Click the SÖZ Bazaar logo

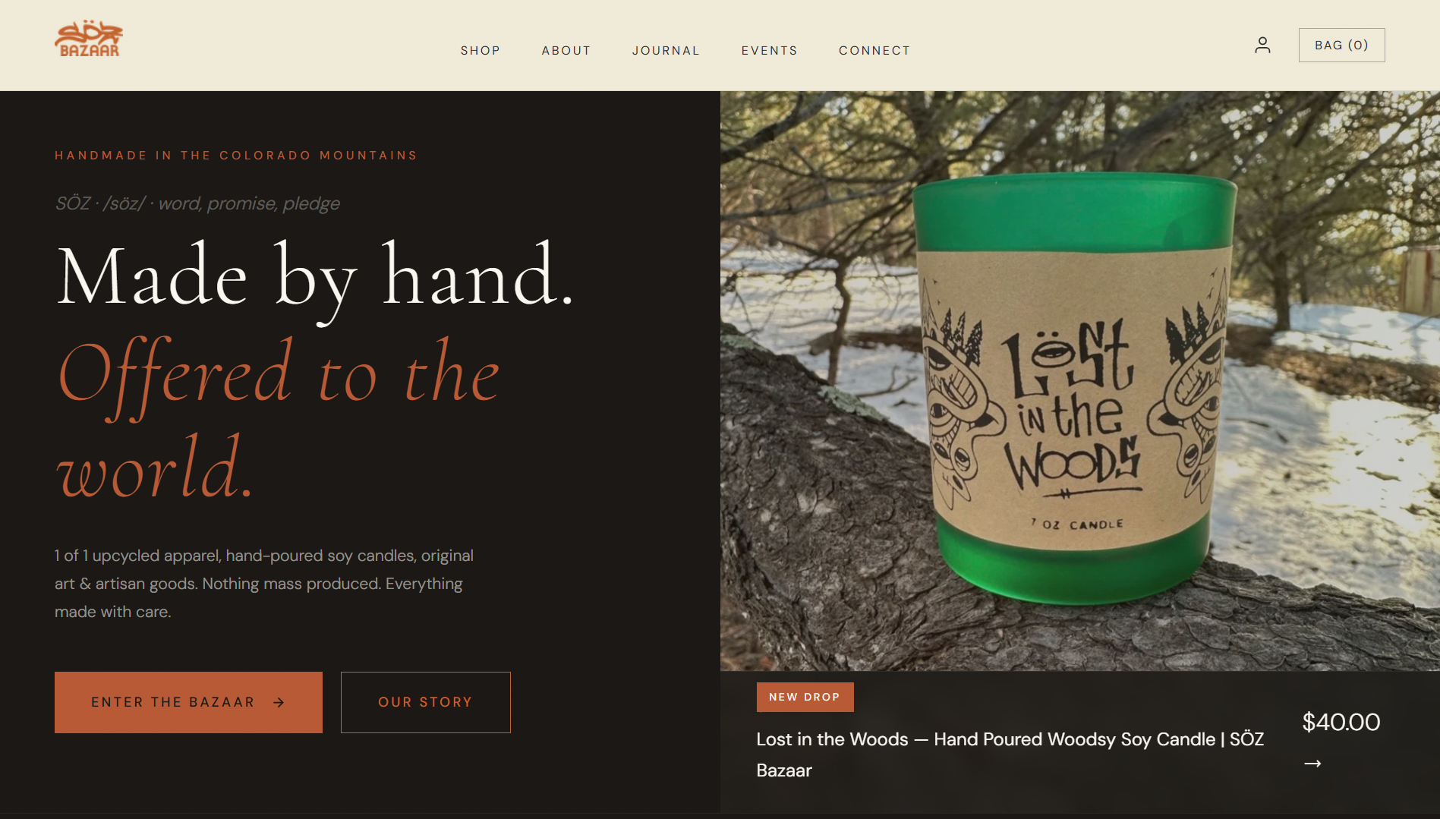pyautogui.click(x=89, y=39)
